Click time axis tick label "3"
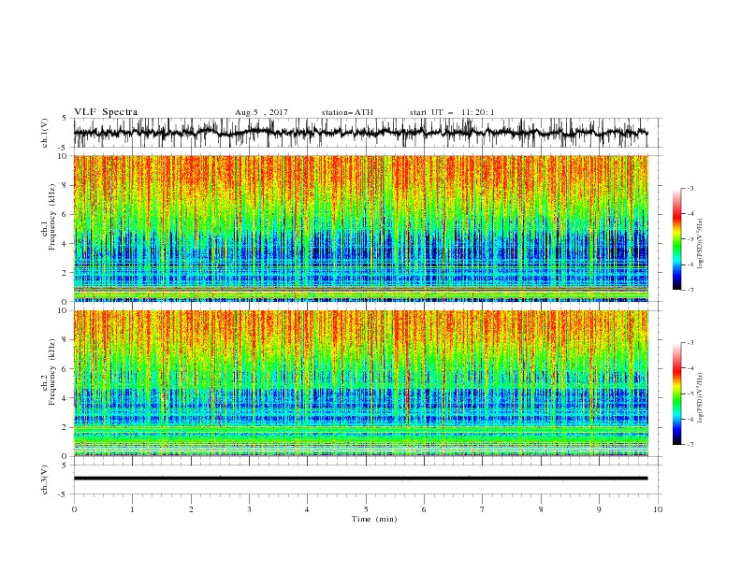This screenshot has height=572, width=741. [x=249, y=509]
